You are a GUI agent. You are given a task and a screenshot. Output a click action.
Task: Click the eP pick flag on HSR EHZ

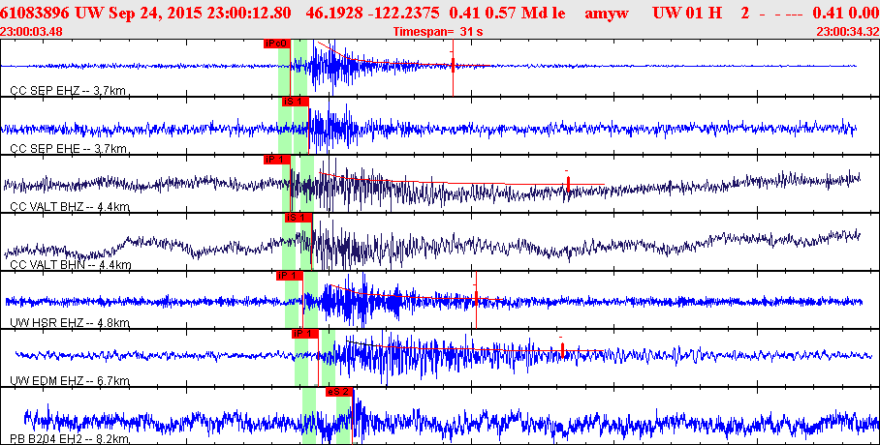pyautogui.click(x=289, y=276)
